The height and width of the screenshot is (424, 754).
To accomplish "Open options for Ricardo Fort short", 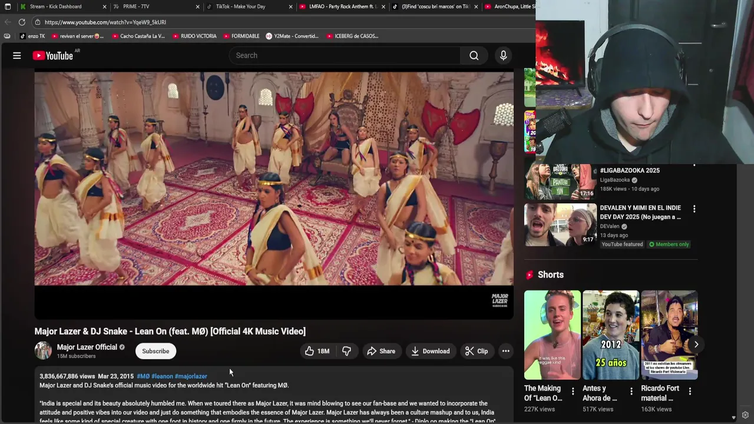I will pyautogui.click(x=690, y=391).
